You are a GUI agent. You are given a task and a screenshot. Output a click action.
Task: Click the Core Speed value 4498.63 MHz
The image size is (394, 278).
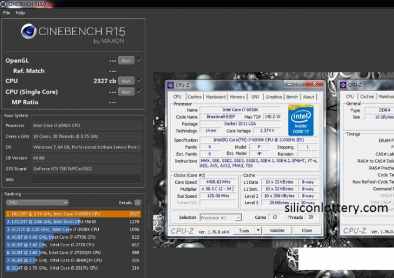(218, 182)
